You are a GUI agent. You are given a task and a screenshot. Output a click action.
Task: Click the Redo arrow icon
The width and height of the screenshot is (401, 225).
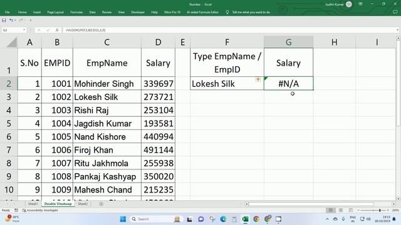coord(21,20)
